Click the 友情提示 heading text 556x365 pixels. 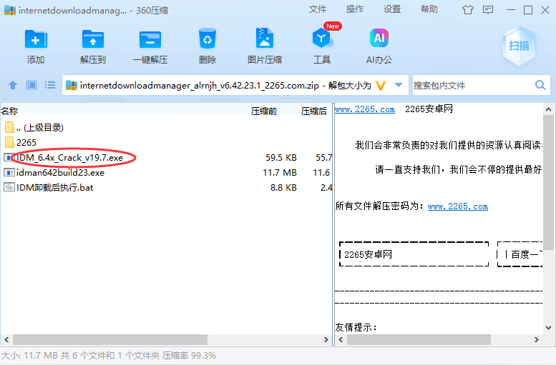356,327
